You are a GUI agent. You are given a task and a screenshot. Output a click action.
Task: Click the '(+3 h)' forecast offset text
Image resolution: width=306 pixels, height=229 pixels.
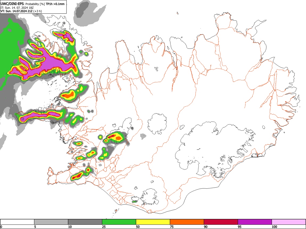point(38,11)
